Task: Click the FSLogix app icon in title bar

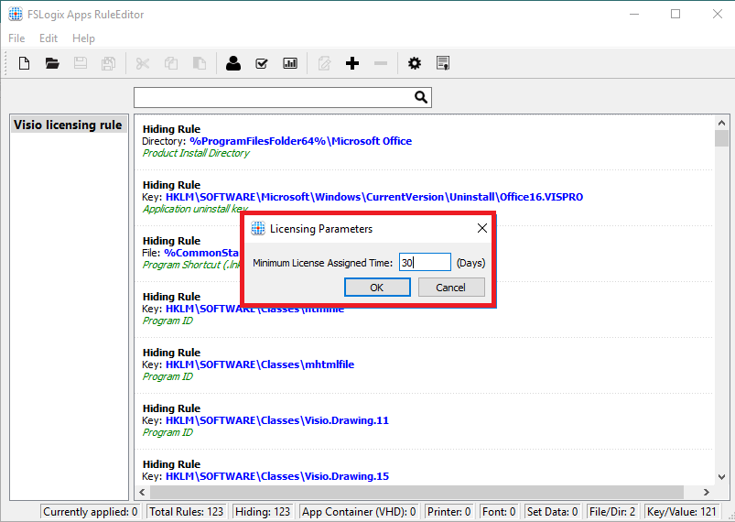Action: point(16,14)
